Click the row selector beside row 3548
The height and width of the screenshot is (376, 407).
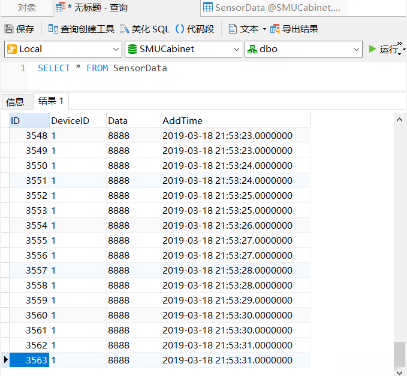coord(5,136)
